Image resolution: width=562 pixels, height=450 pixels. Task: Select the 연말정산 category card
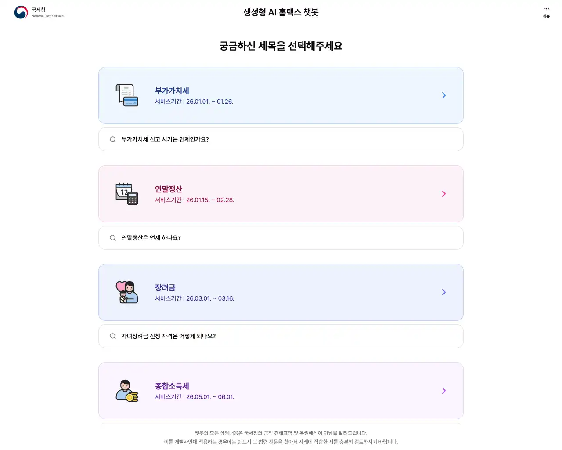tap(281, 193)
